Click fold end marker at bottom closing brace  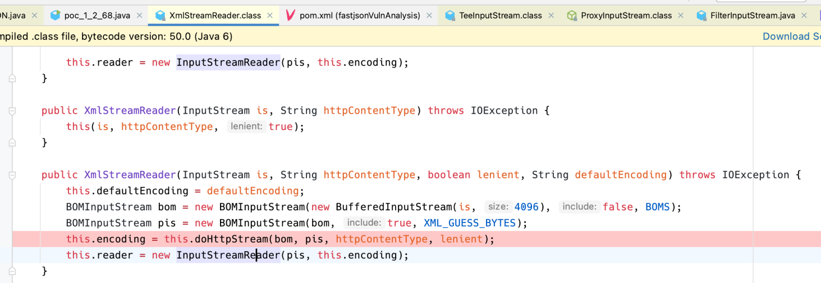tap(12, 271)
